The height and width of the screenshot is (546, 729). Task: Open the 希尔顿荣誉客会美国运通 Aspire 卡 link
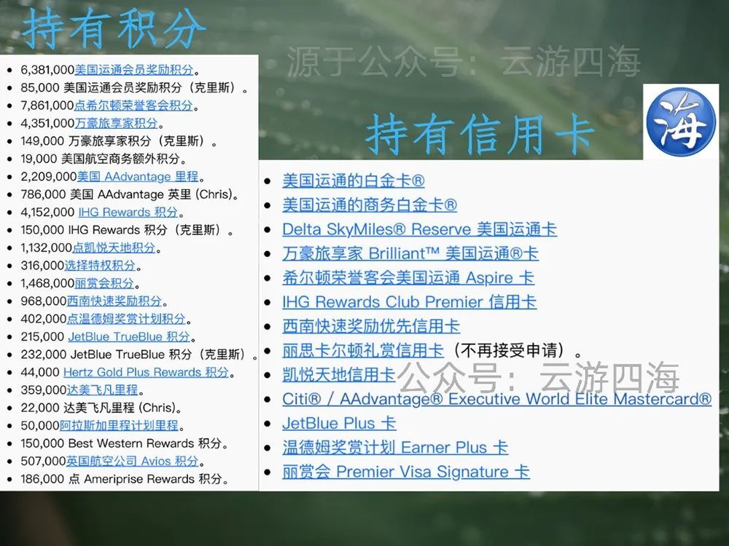408,277
